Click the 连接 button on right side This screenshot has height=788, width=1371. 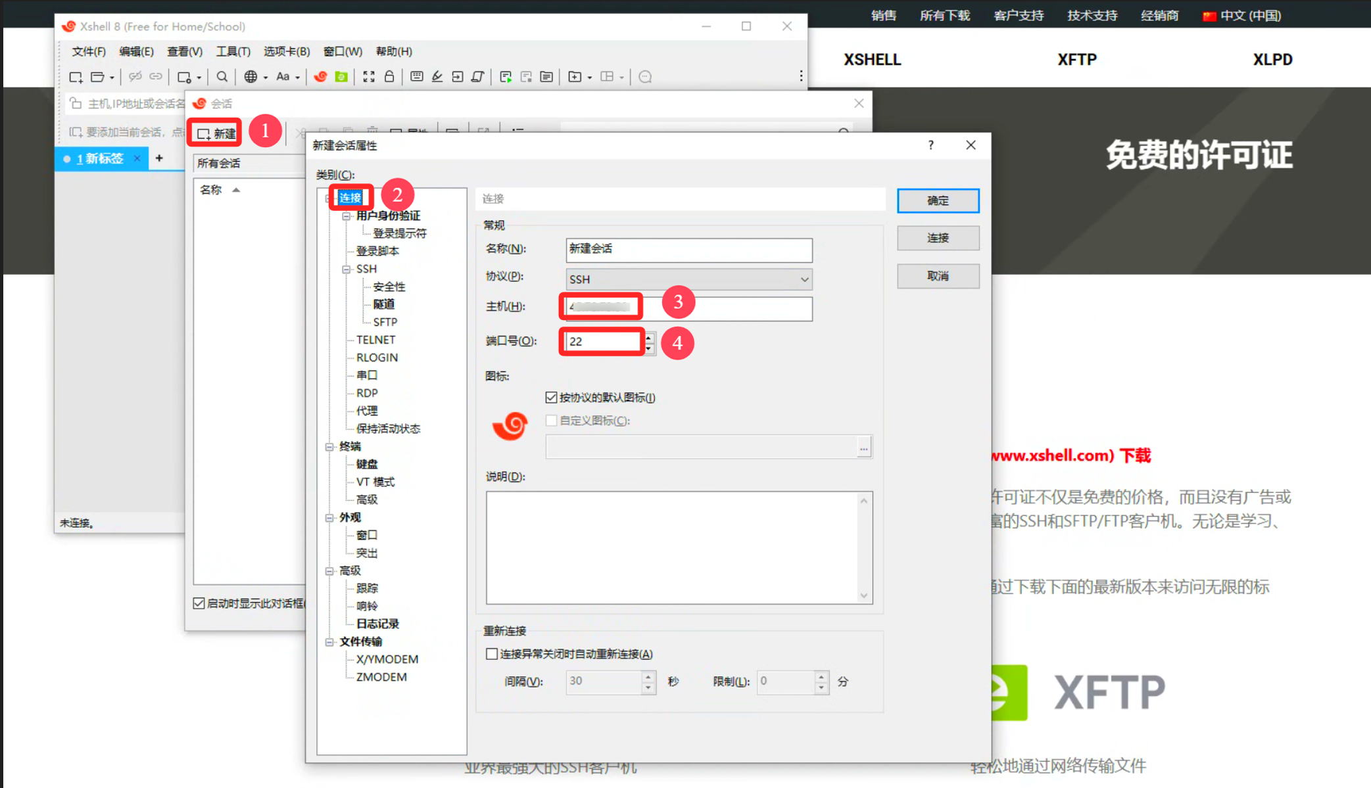point(938,238)
